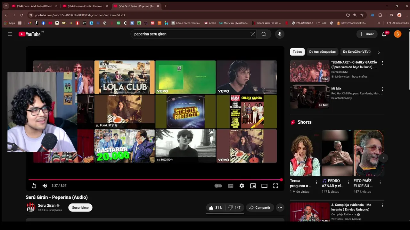410x230 pixels.
Task: Click the URL address bar
Action: tap(189, 15)
